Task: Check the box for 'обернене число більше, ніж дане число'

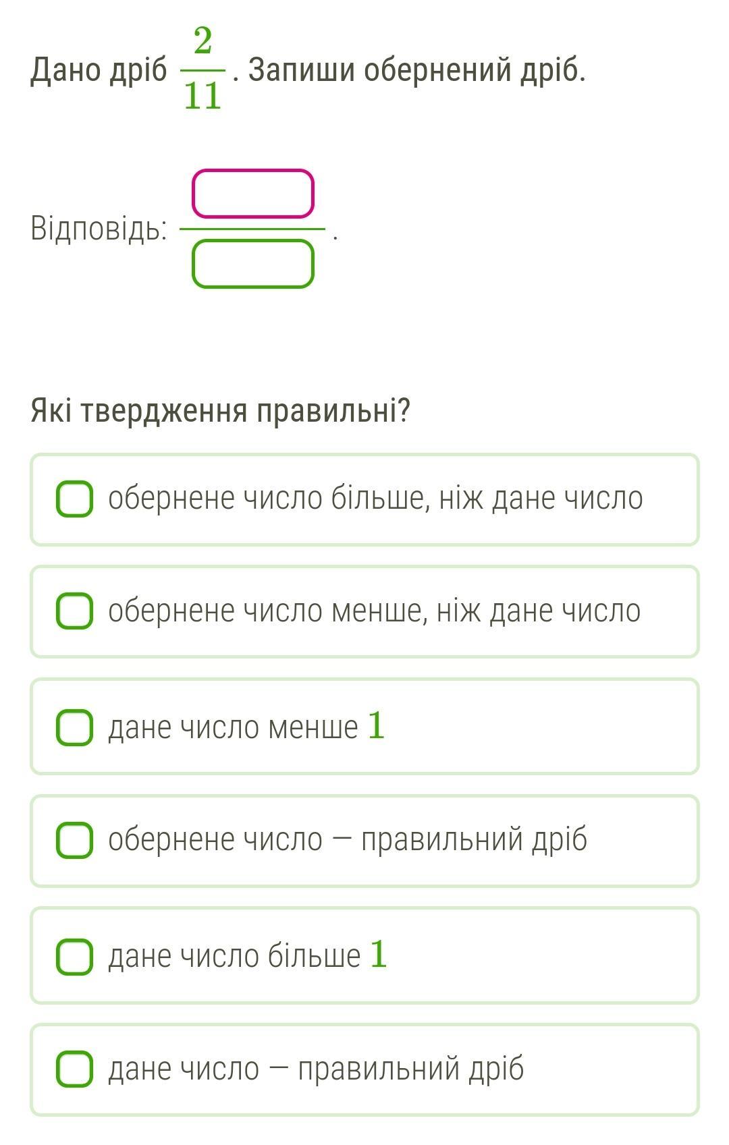Action: pos(74,499)
